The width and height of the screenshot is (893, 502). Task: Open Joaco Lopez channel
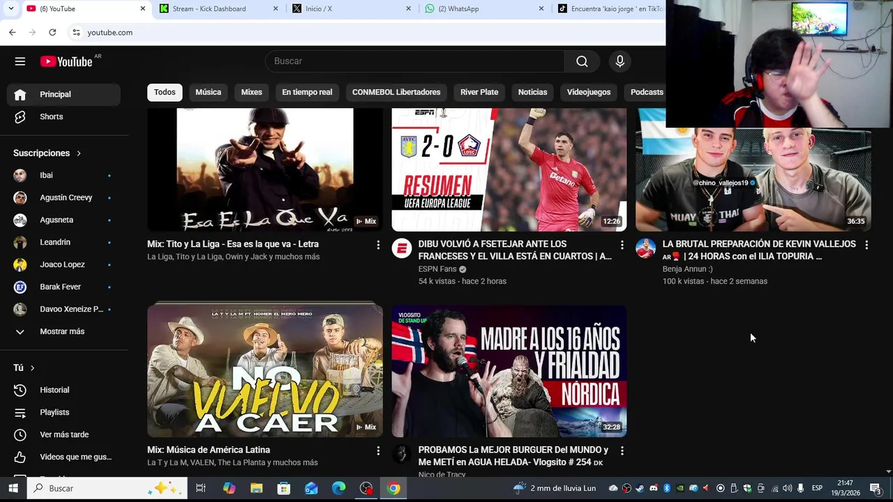tap(63, 264)
